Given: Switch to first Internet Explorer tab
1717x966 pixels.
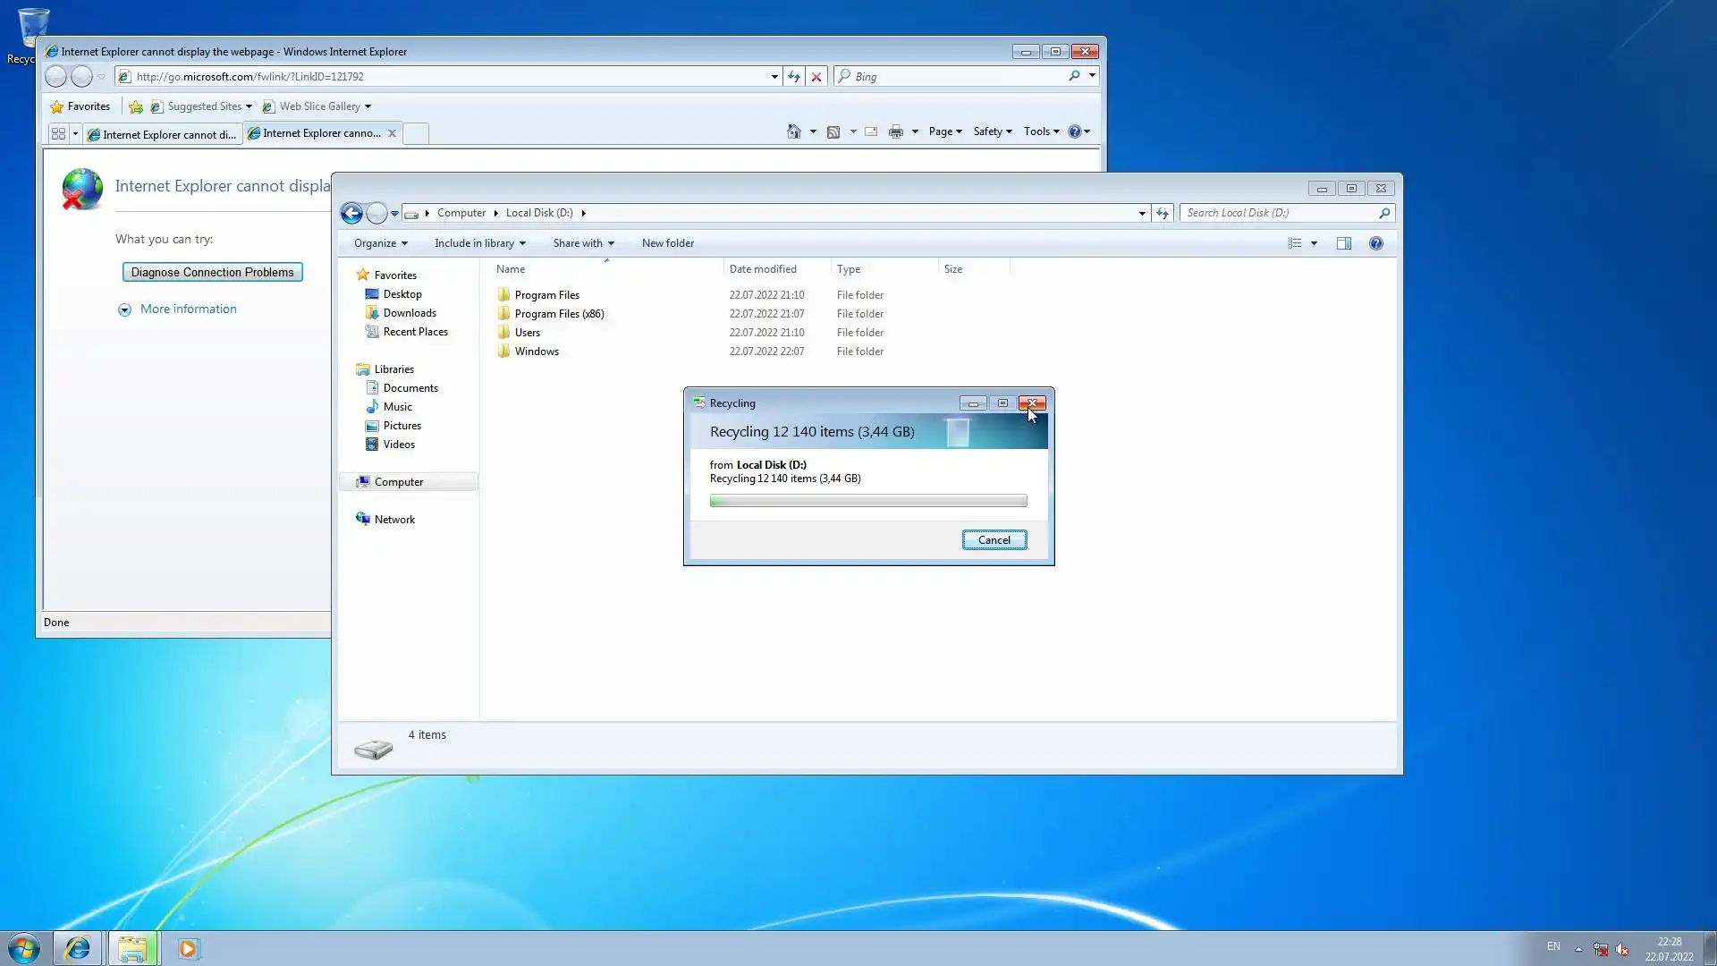Looking at the screenshot, I should (x=163, y=134).
